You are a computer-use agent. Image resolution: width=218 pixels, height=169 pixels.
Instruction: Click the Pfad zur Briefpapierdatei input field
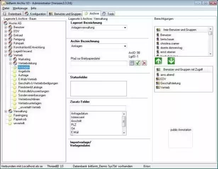(99, 63)
